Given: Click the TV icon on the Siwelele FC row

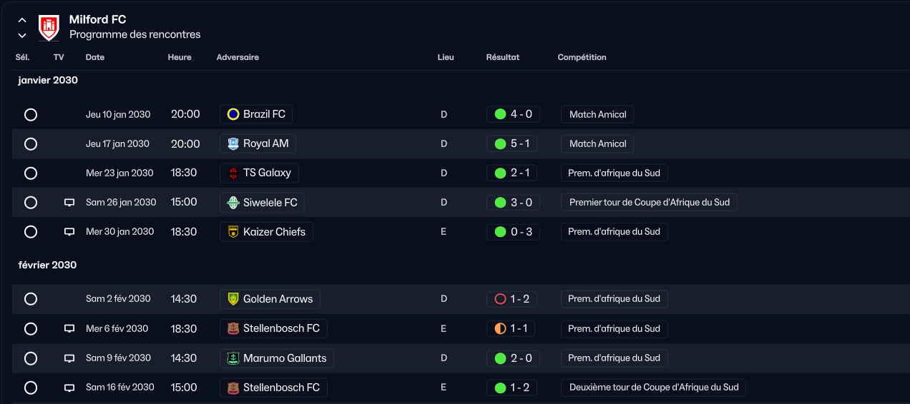Looking at the screenshot, I should click(69, 203).
